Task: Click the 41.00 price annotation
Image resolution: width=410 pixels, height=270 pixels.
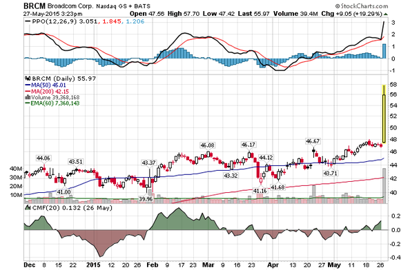Action: [x=64, y=192]
